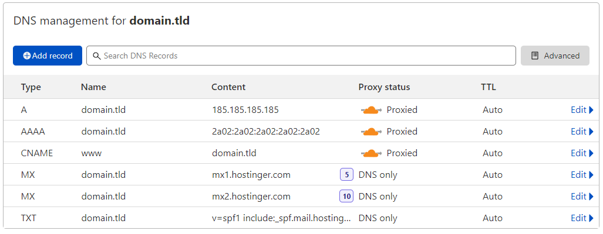Click the proxied cloud icon on the AAAA row

[371, 132]
